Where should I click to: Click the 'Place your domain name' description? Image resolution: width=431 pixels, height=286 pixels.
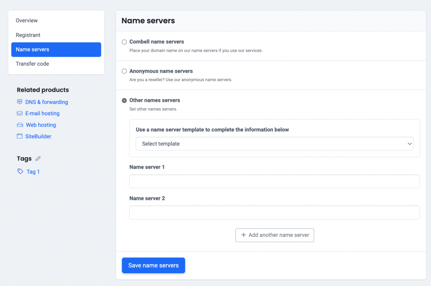(196, 50)
